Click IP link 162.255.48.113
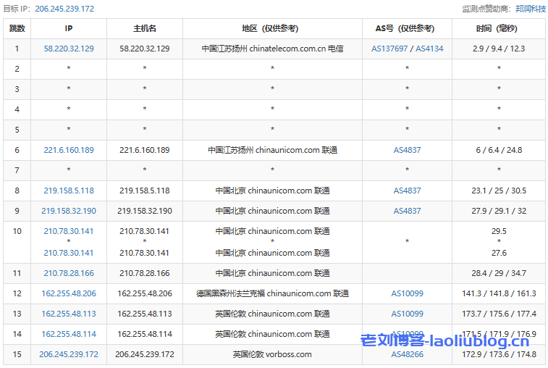 click(x=69, y=314)
